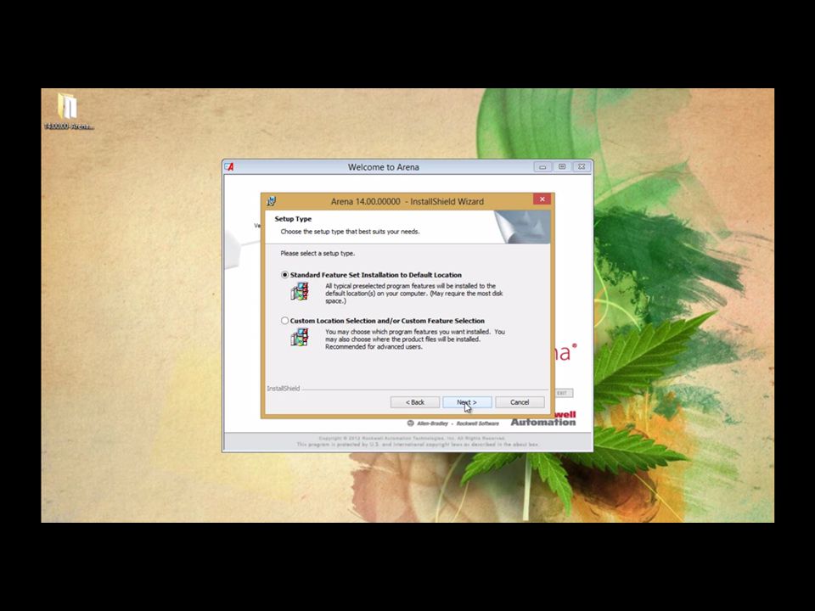Click Cancel in the InstallShield wizard
Screen dimensions: 815x611
[520, 402]
